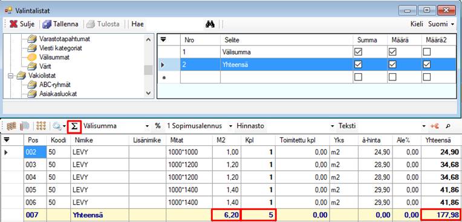Click the percent discount icon
This screenshot has width=462, height=222.
(x=158, y=126)
